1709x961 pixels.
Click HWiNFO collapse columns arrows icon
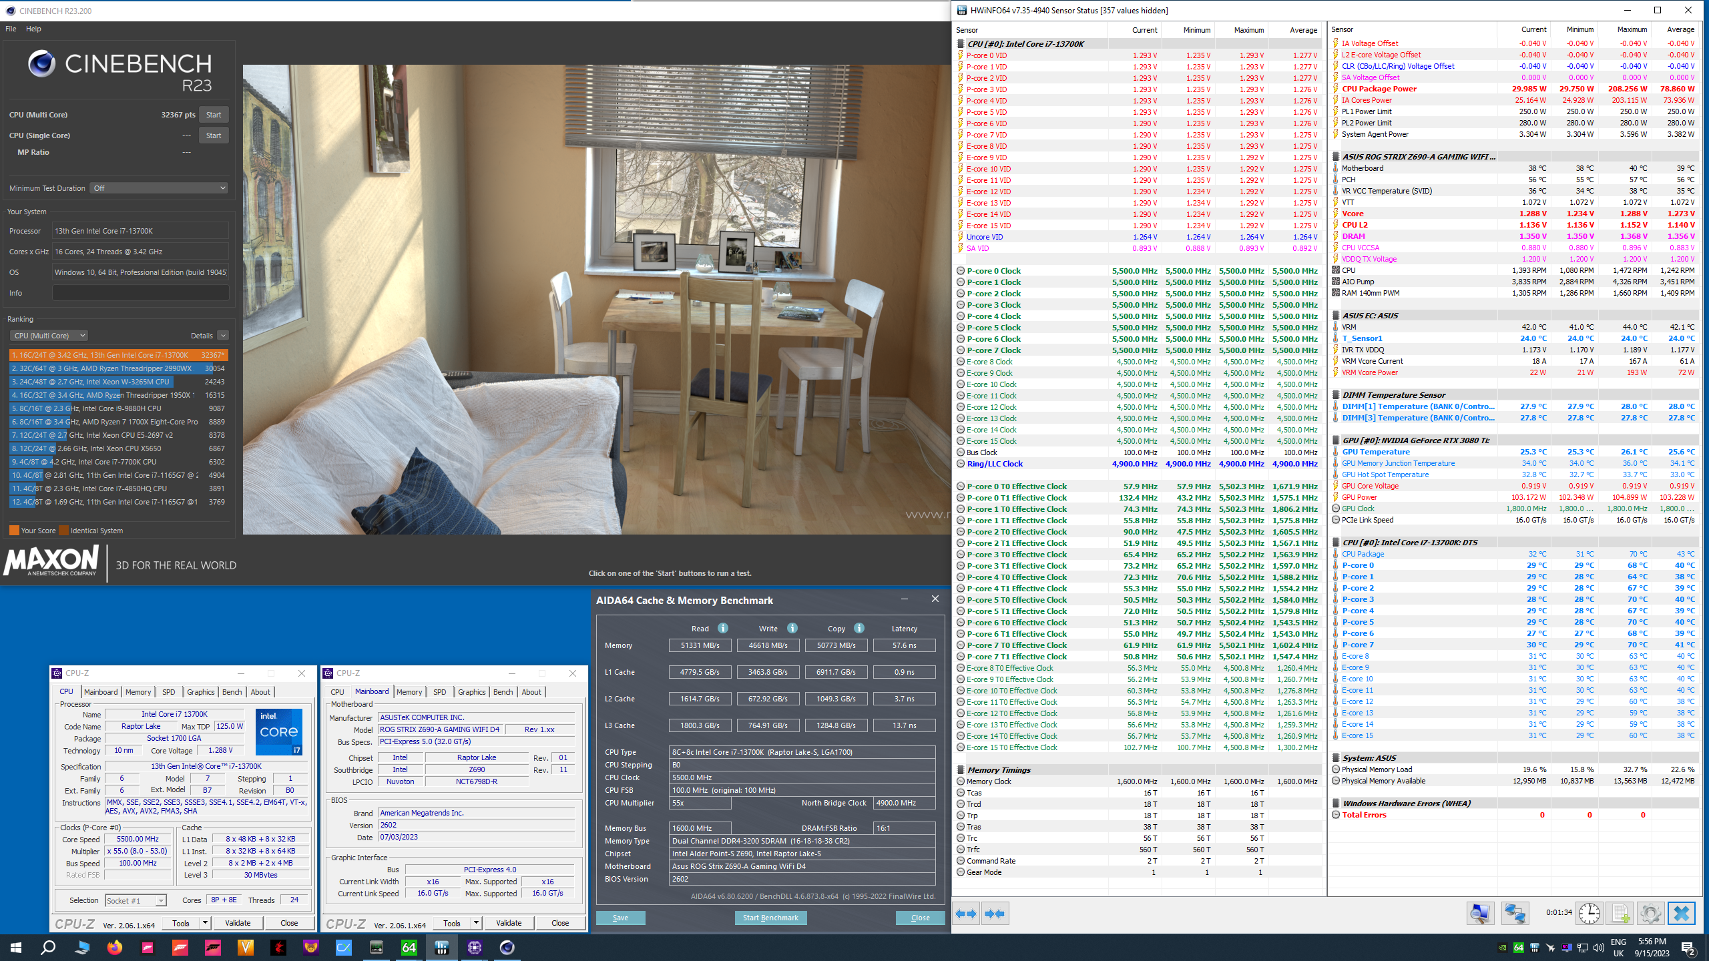pyautogui.click(x=995, y=914)
